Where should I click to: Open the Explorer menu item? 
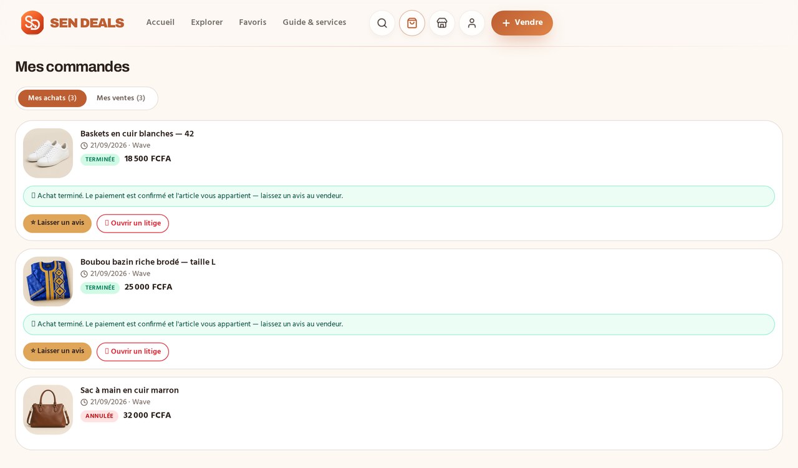pyautogui.click(x=207, y=22)
